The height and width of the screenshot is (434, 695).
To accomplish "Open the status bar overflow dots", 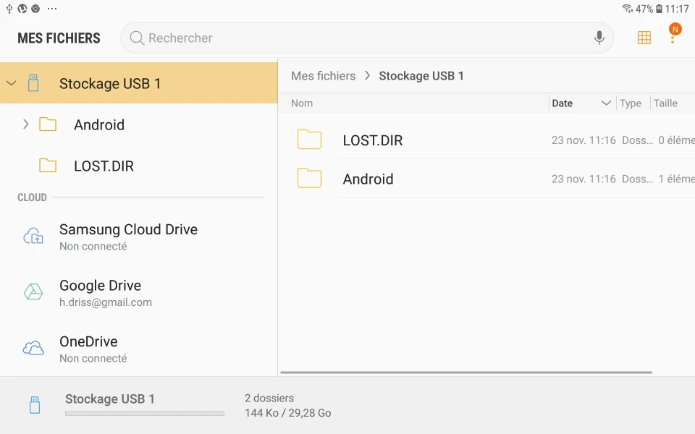I will [52, 9].
